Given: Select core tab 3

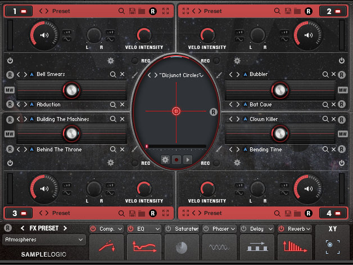Looking at the screenshot, I should click(x=19, y=213).
